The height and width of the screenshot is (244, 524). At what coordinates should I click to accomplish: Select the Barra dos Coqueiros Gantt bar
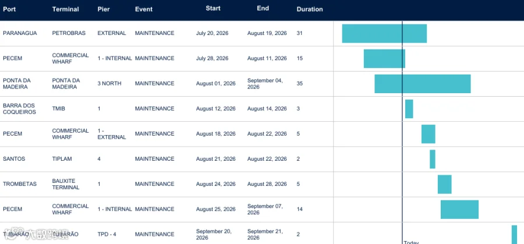tap(409, 109)
